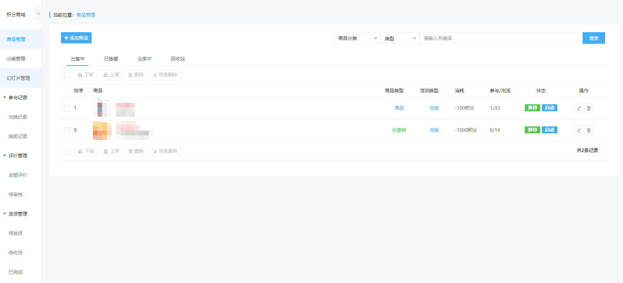
Task: Click 商品 type in first row
Action: tap(399, 108)
